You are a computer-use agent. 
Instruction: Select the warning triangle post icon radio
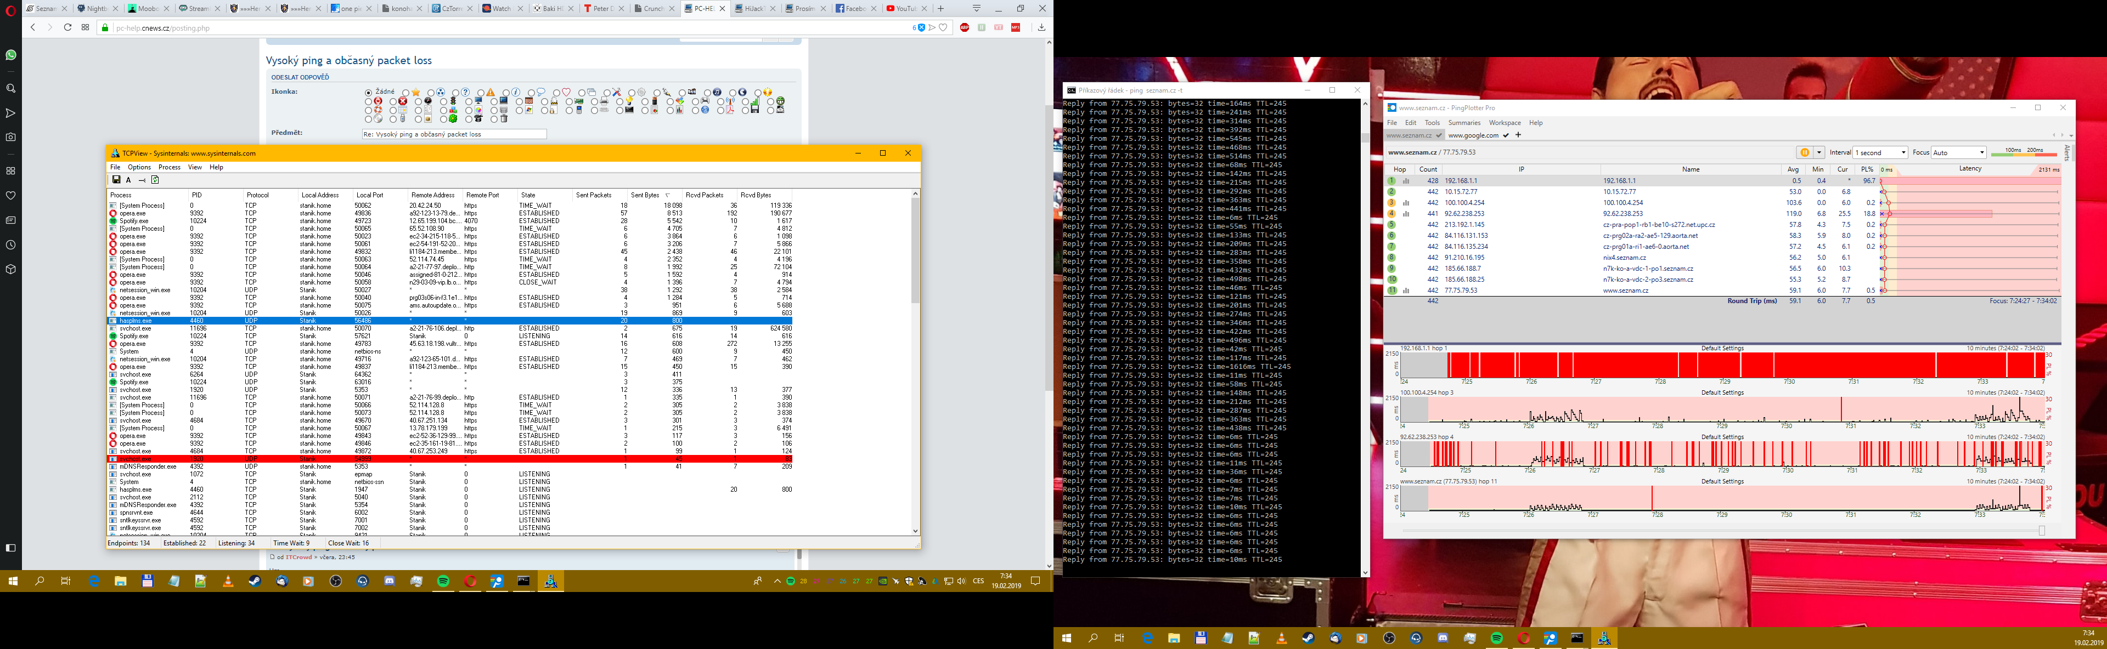(481, 93)
